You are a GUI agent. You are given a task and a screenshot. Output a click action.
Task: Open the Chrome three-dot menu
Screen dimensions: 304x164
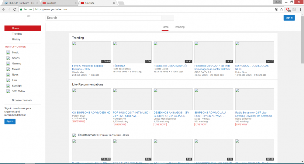[x=301, y=9]
